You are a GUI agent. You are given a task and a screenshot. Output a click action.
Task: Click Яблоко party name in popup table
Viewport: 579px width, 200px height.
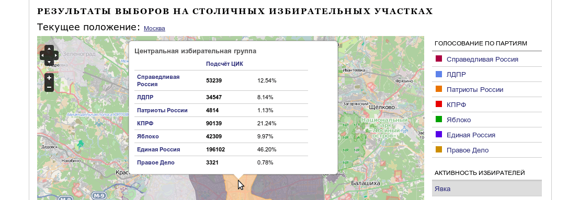point(147,136)
